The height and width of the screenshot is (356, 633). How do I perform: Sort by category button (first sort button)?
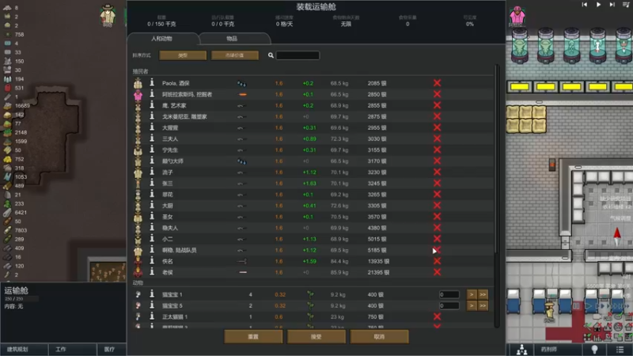click(x=183, y=55)
